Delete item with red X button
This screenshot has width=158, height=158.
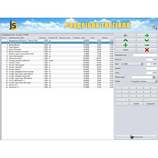(x=147, y=50)
